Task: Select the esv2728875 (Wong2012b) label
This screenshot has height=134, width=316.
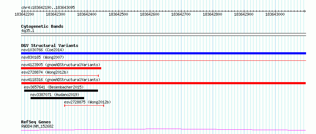Action: coord(87,102)
